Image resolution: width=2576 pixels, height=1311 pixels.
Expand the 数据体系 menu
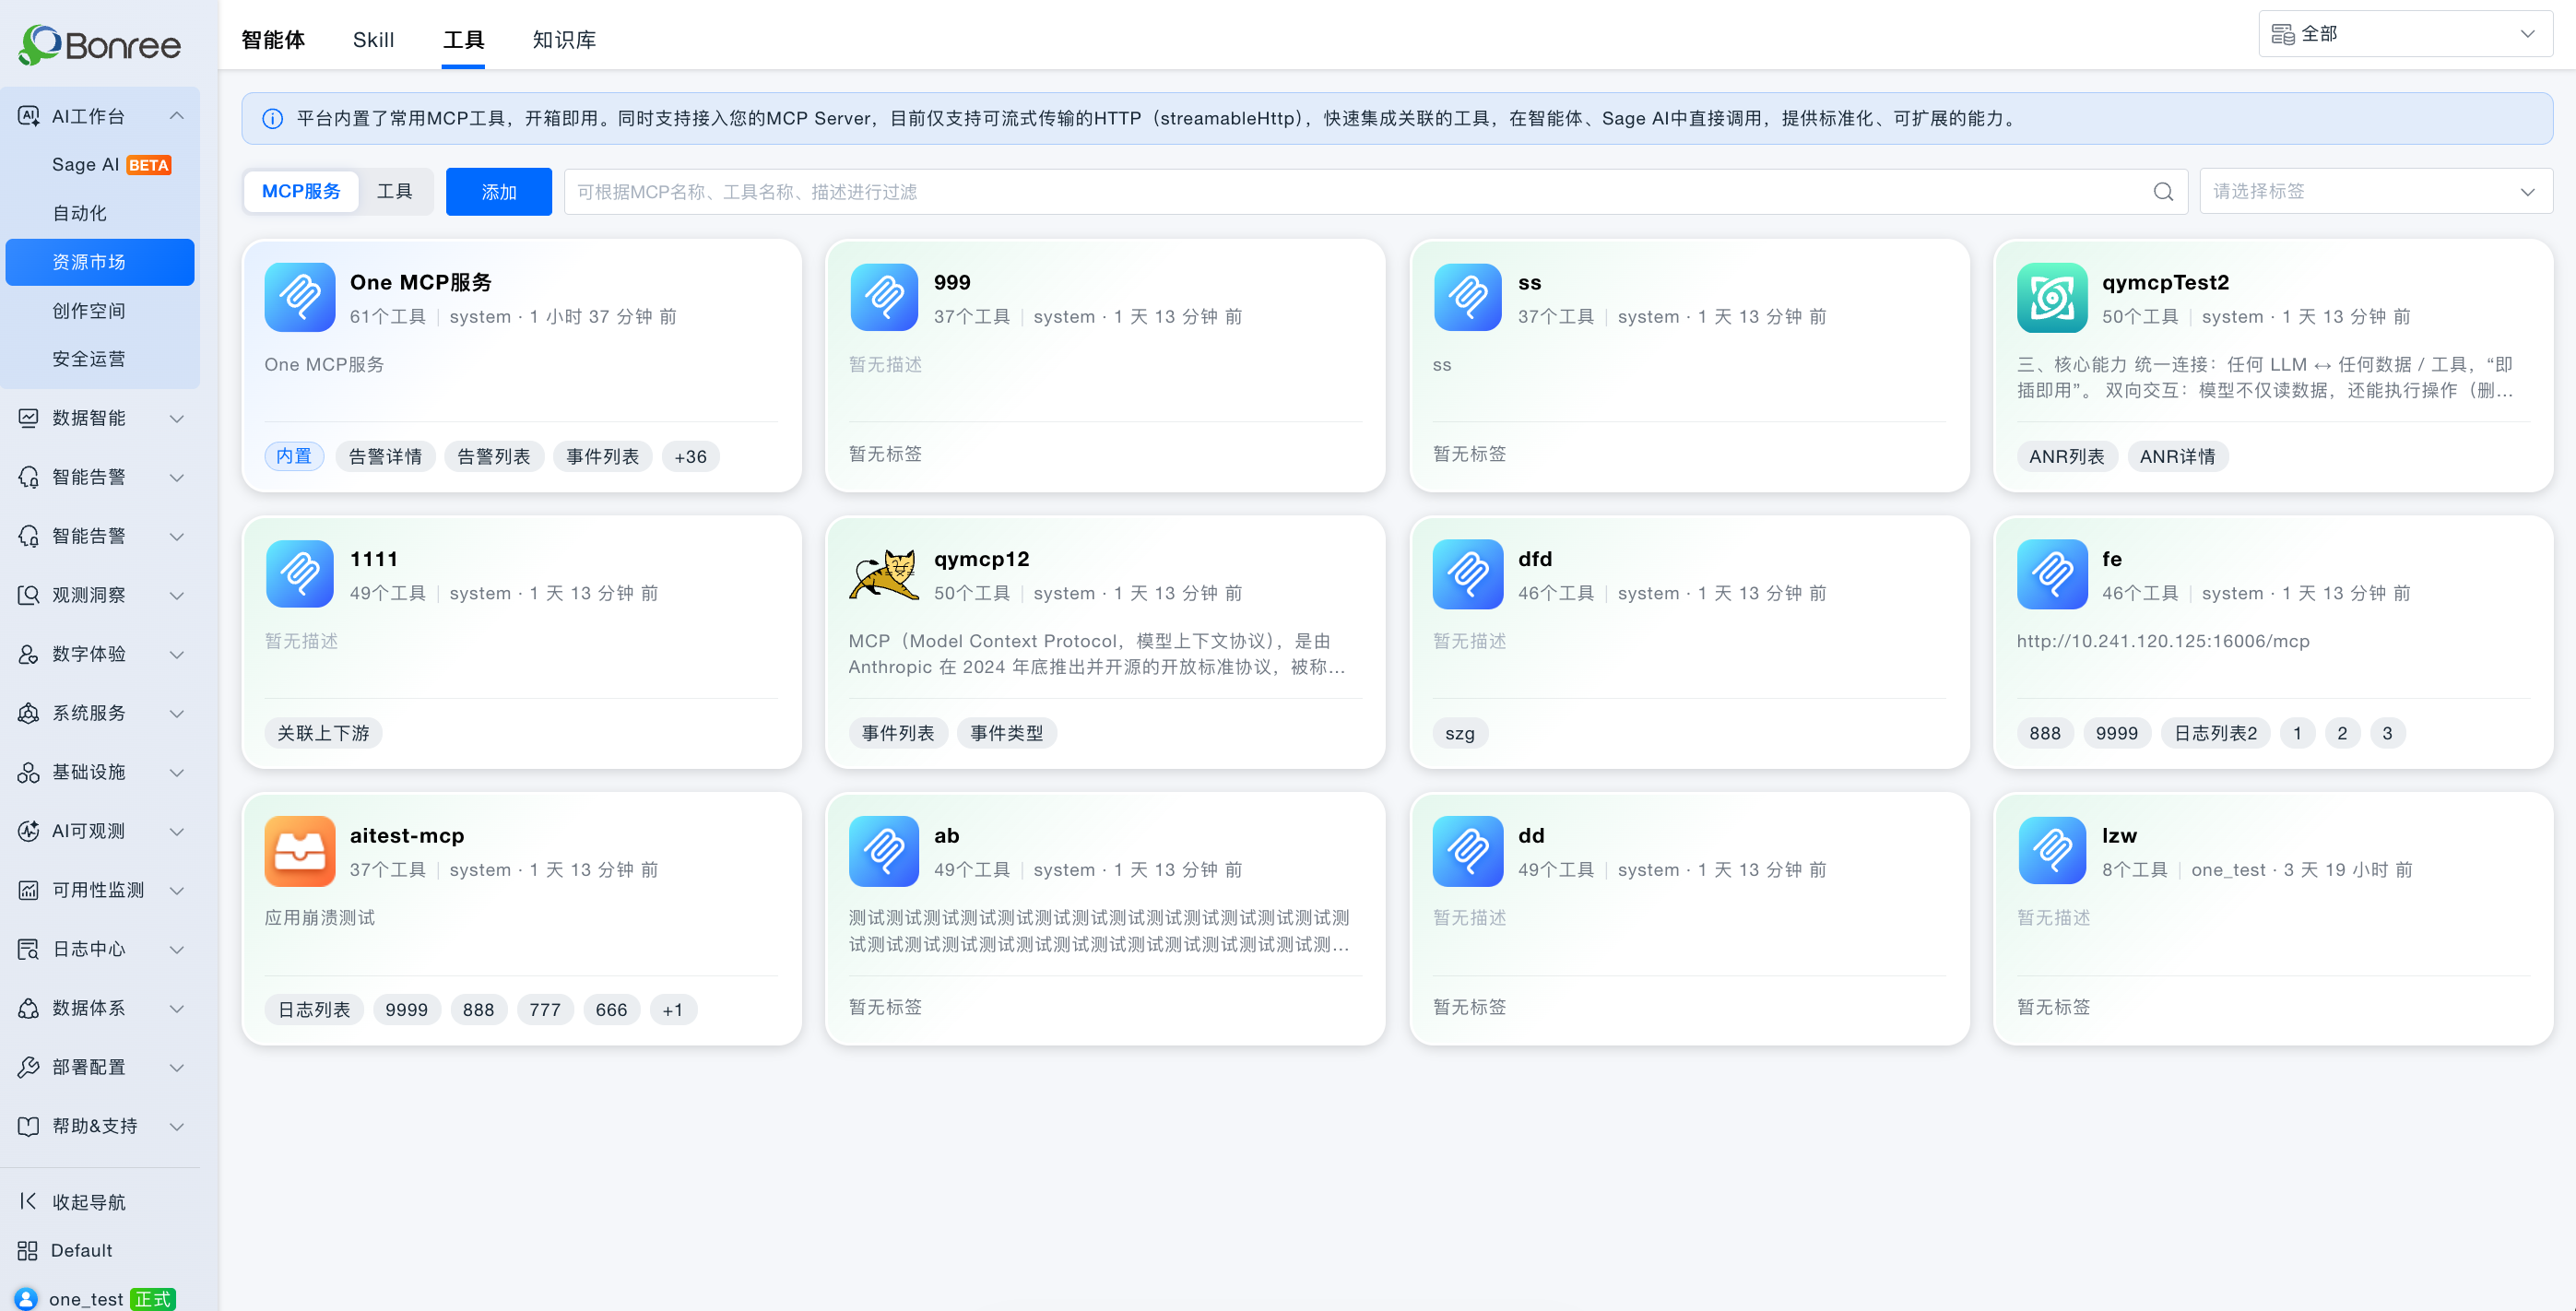(x=177, y=1008)
